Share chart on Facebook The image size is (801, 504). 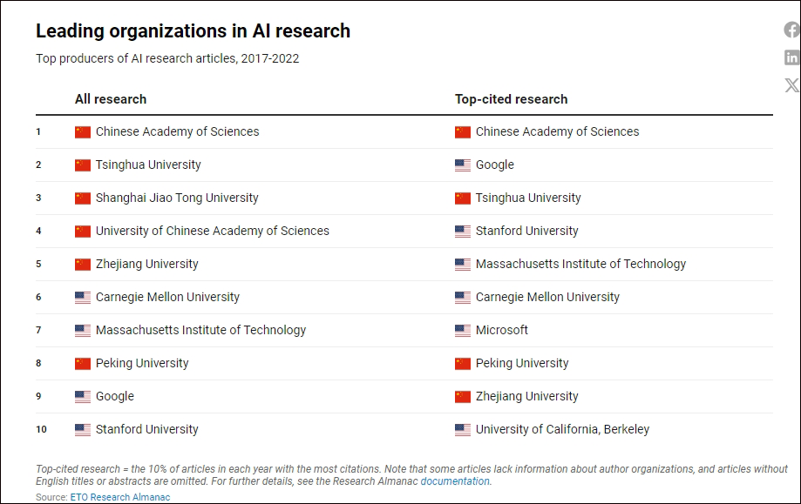click(791, 30)
